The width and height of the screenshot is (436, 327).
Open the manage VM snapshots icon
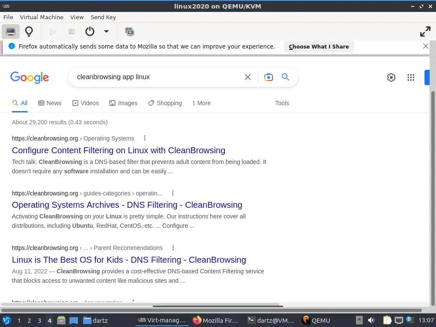[129, 32]
